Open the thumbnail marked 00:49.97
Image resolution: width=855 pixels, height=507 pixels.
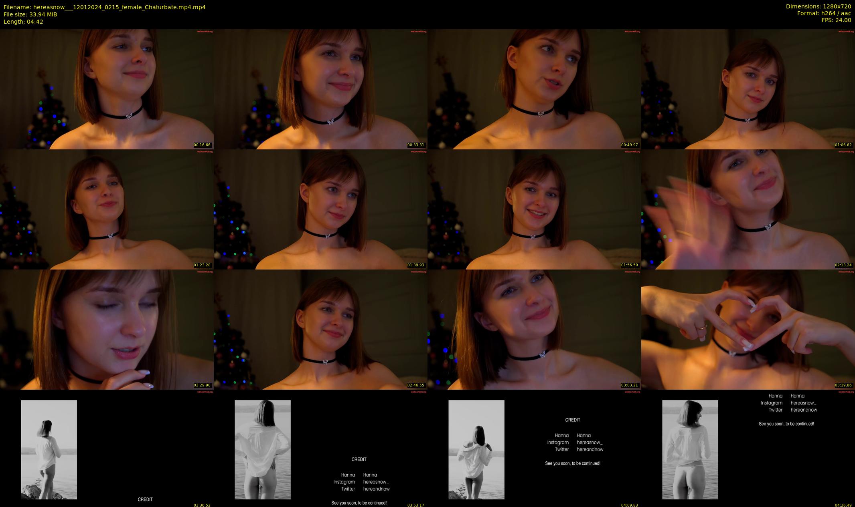[x=534, y=89]
